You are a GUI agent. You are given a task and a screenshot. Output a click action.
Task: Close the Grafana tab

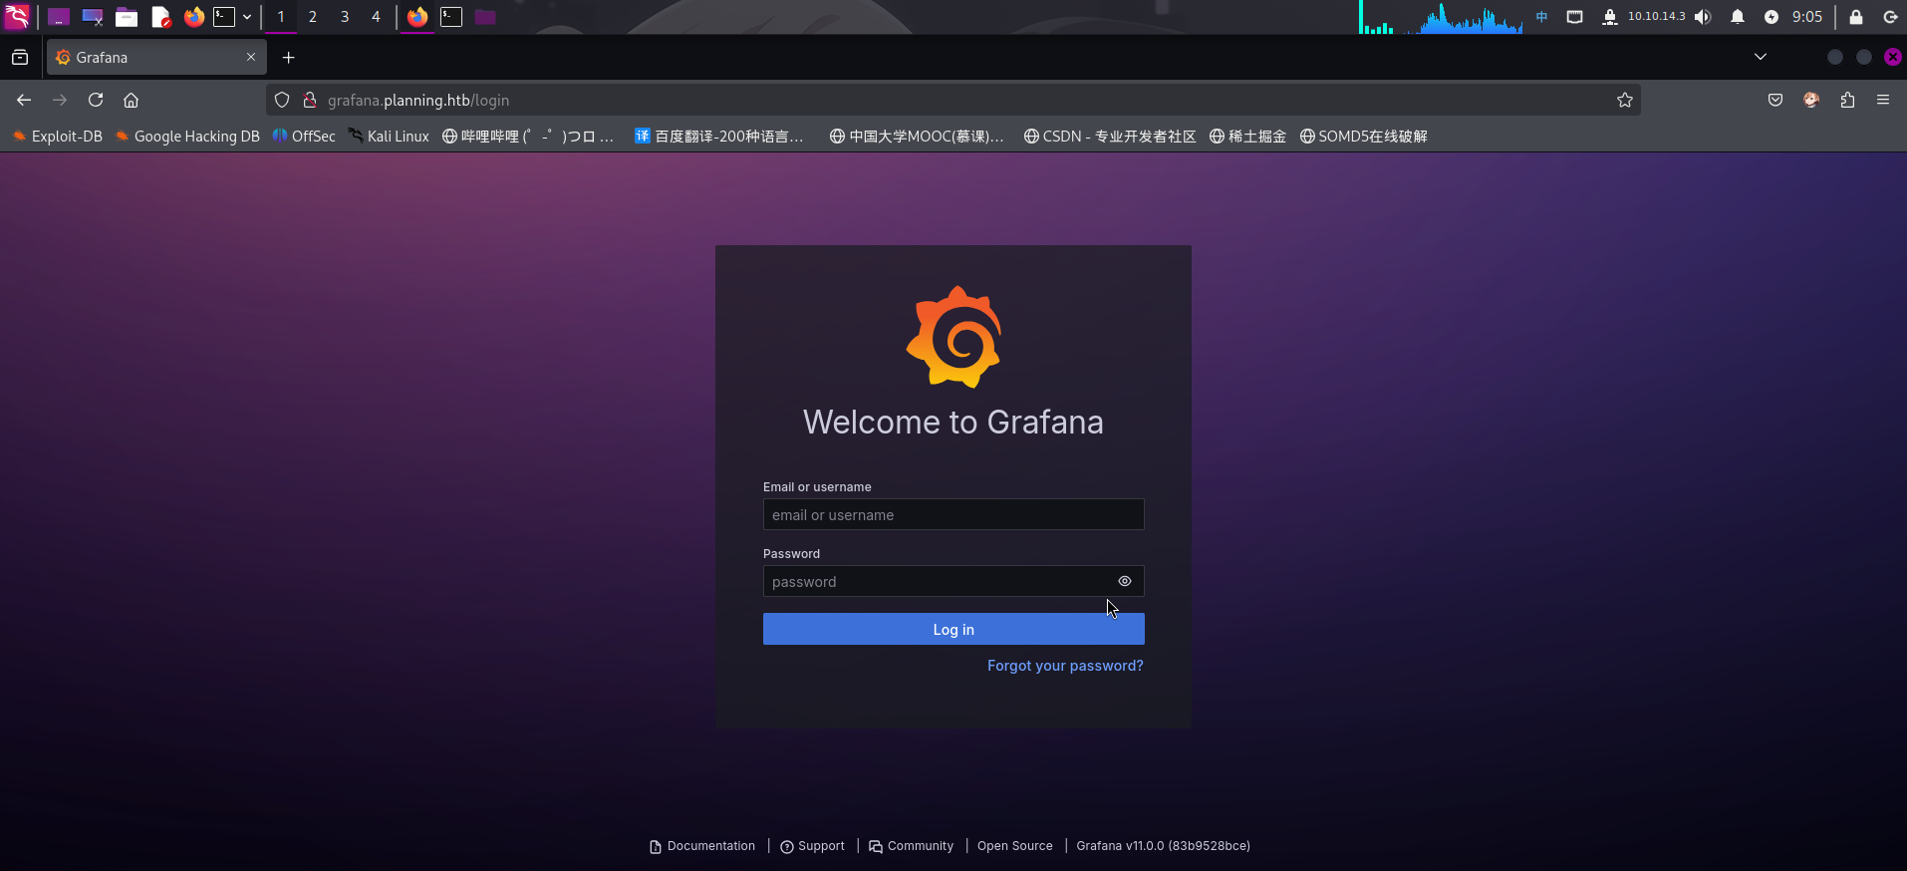[x=251, y=58]
